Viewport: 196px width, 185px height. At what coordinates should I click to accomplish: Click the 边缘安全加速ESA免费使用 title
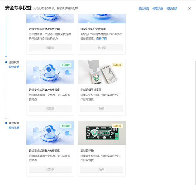(44, 29)
